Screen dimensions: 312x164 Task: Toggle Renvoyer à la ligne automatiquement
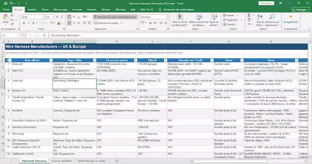click(115, 17)
